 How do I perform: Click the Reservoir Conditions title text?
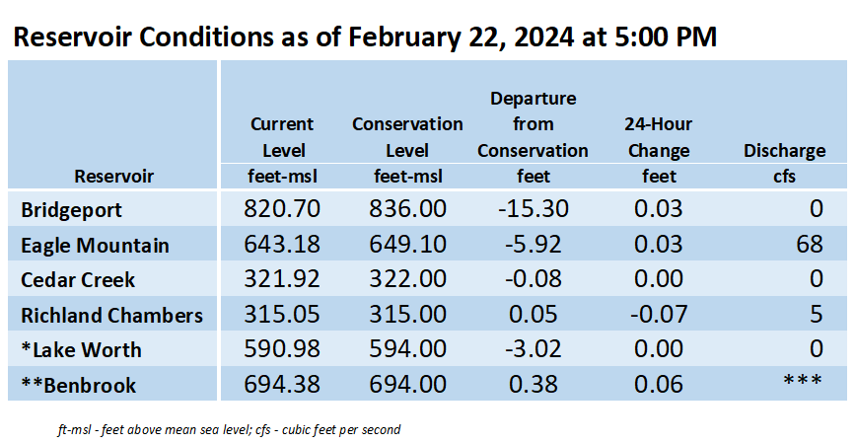click(x=365, y=37)
